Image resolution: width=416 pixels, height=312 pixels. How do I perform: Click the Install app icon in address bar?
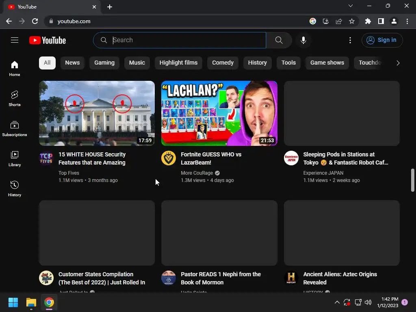(325, 21)
